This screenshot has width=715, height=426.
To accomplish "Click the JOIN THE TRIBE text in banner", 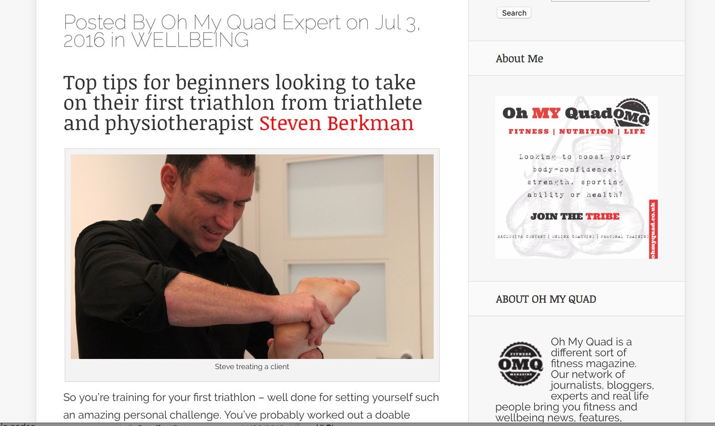I will pyautogui.click(x=575, y=216).
